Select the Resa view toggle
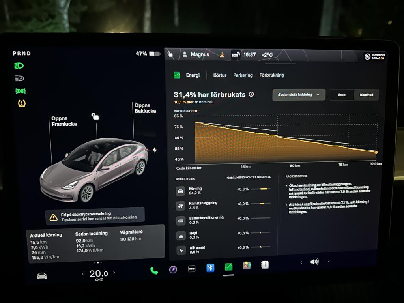Viewport: 404px width, 303px height. tap(342, 95)
